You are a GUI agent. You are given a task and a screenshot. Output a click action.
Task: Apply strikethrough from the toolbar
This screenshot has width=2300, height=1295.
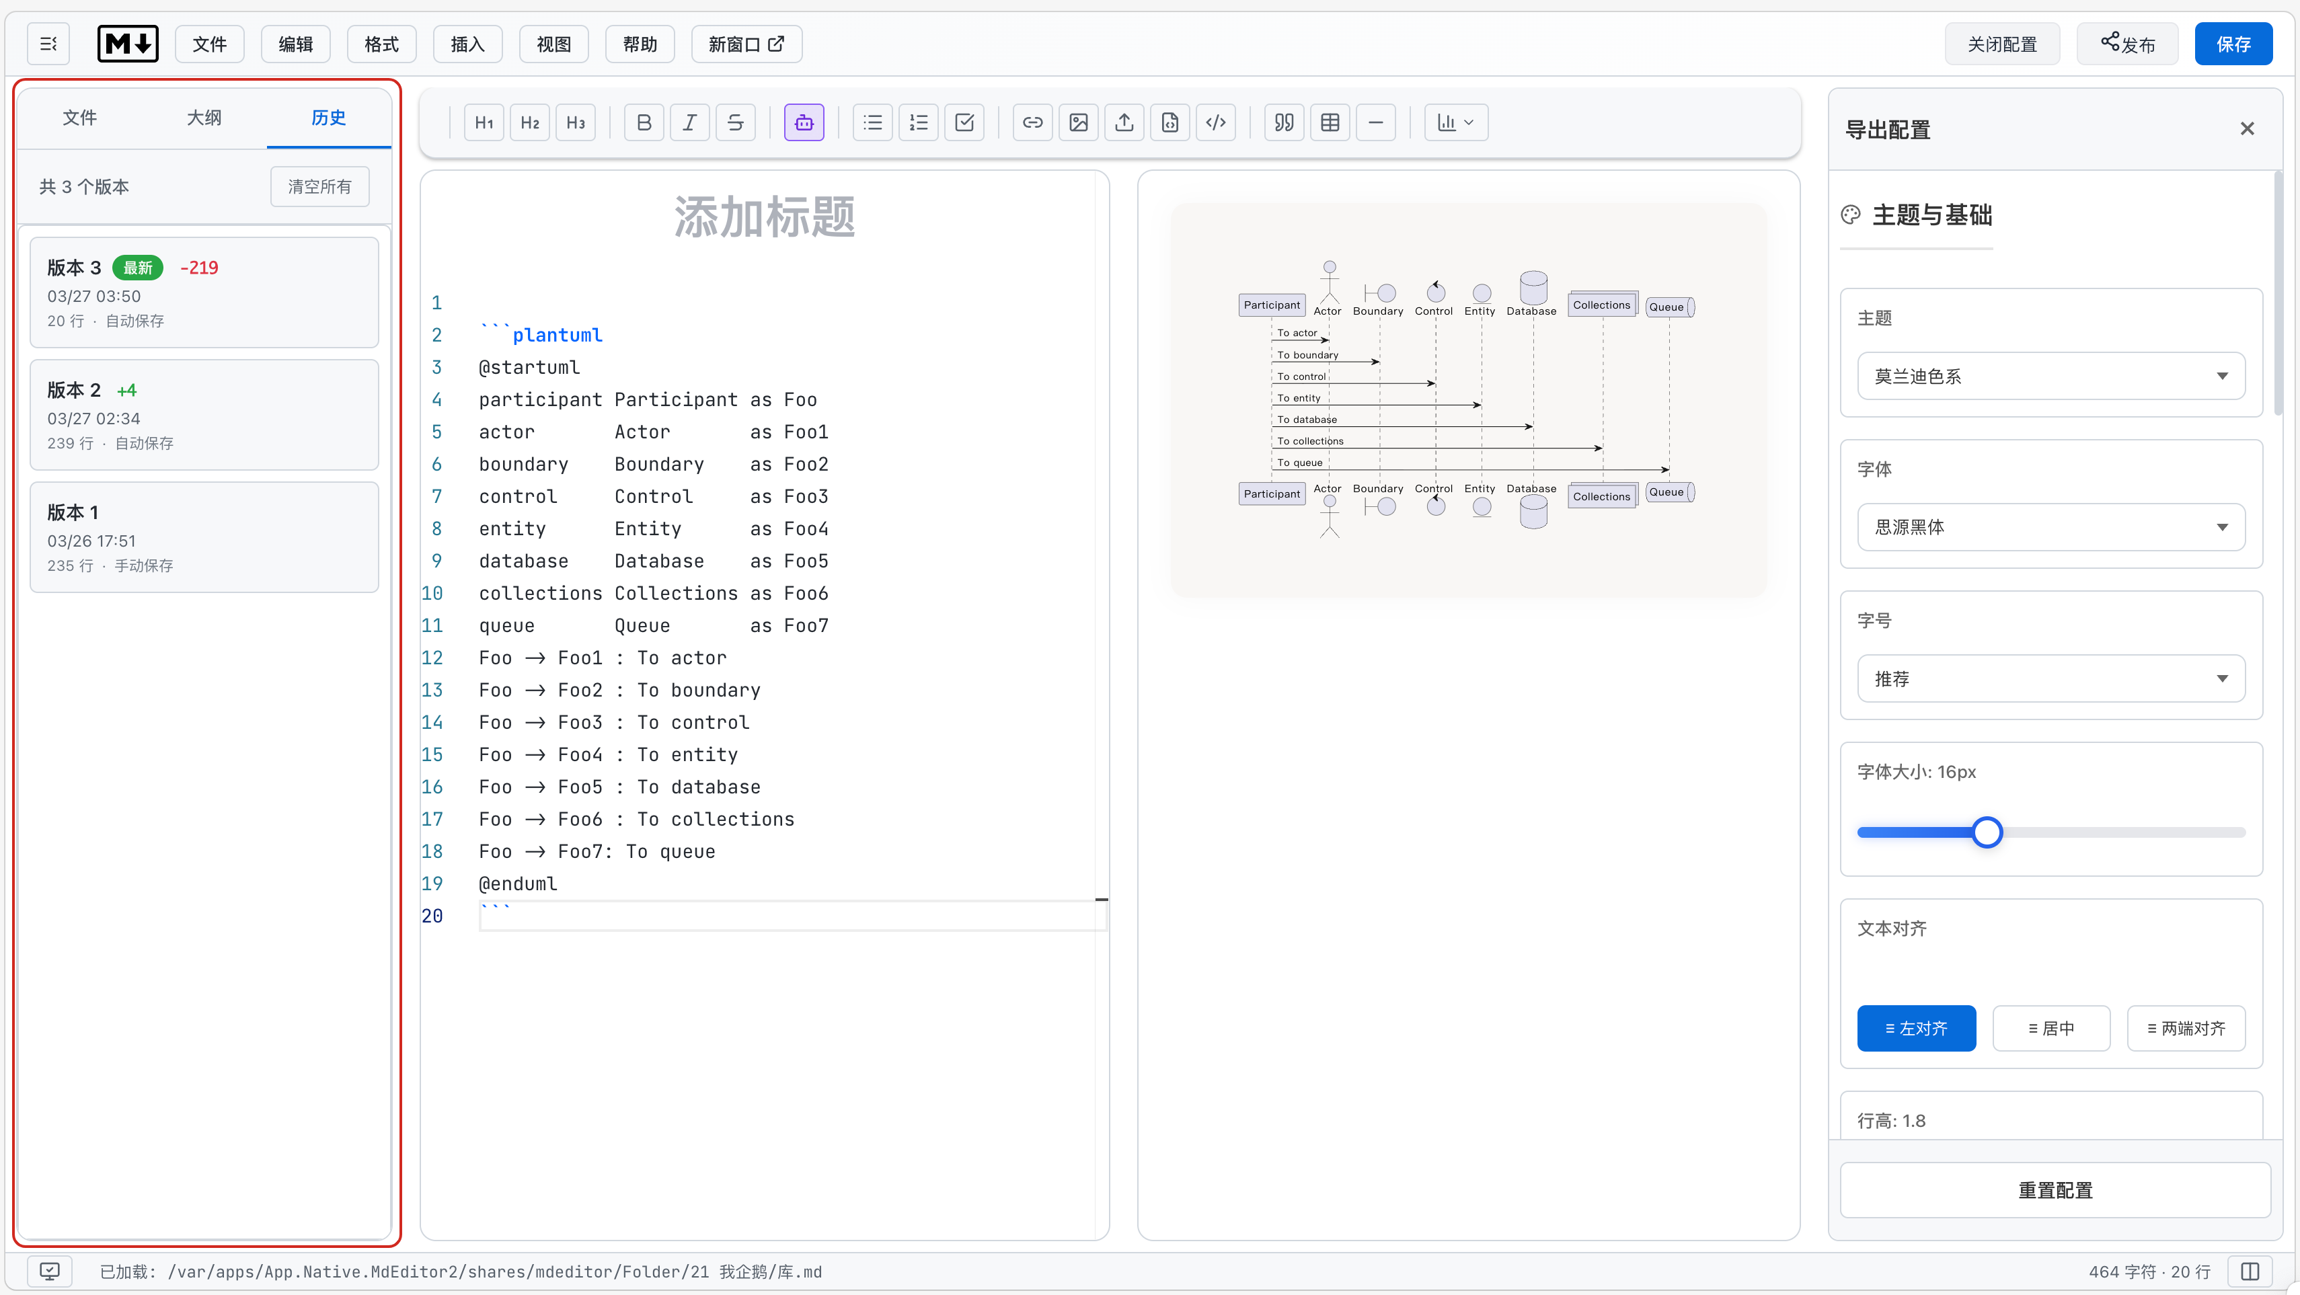(x=735, y=122)
